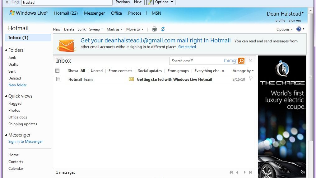This screenshot has height=178, width=316.
Task: Open the Arrange by dropdown
Action: [x=243, y=71]
